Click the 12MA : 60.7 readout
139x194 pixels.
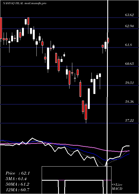coord(17,190)
